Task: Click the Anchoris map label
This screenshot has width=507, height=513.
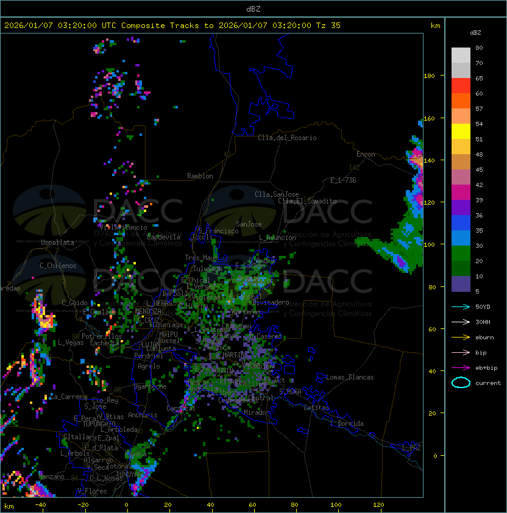Action: 143,415
